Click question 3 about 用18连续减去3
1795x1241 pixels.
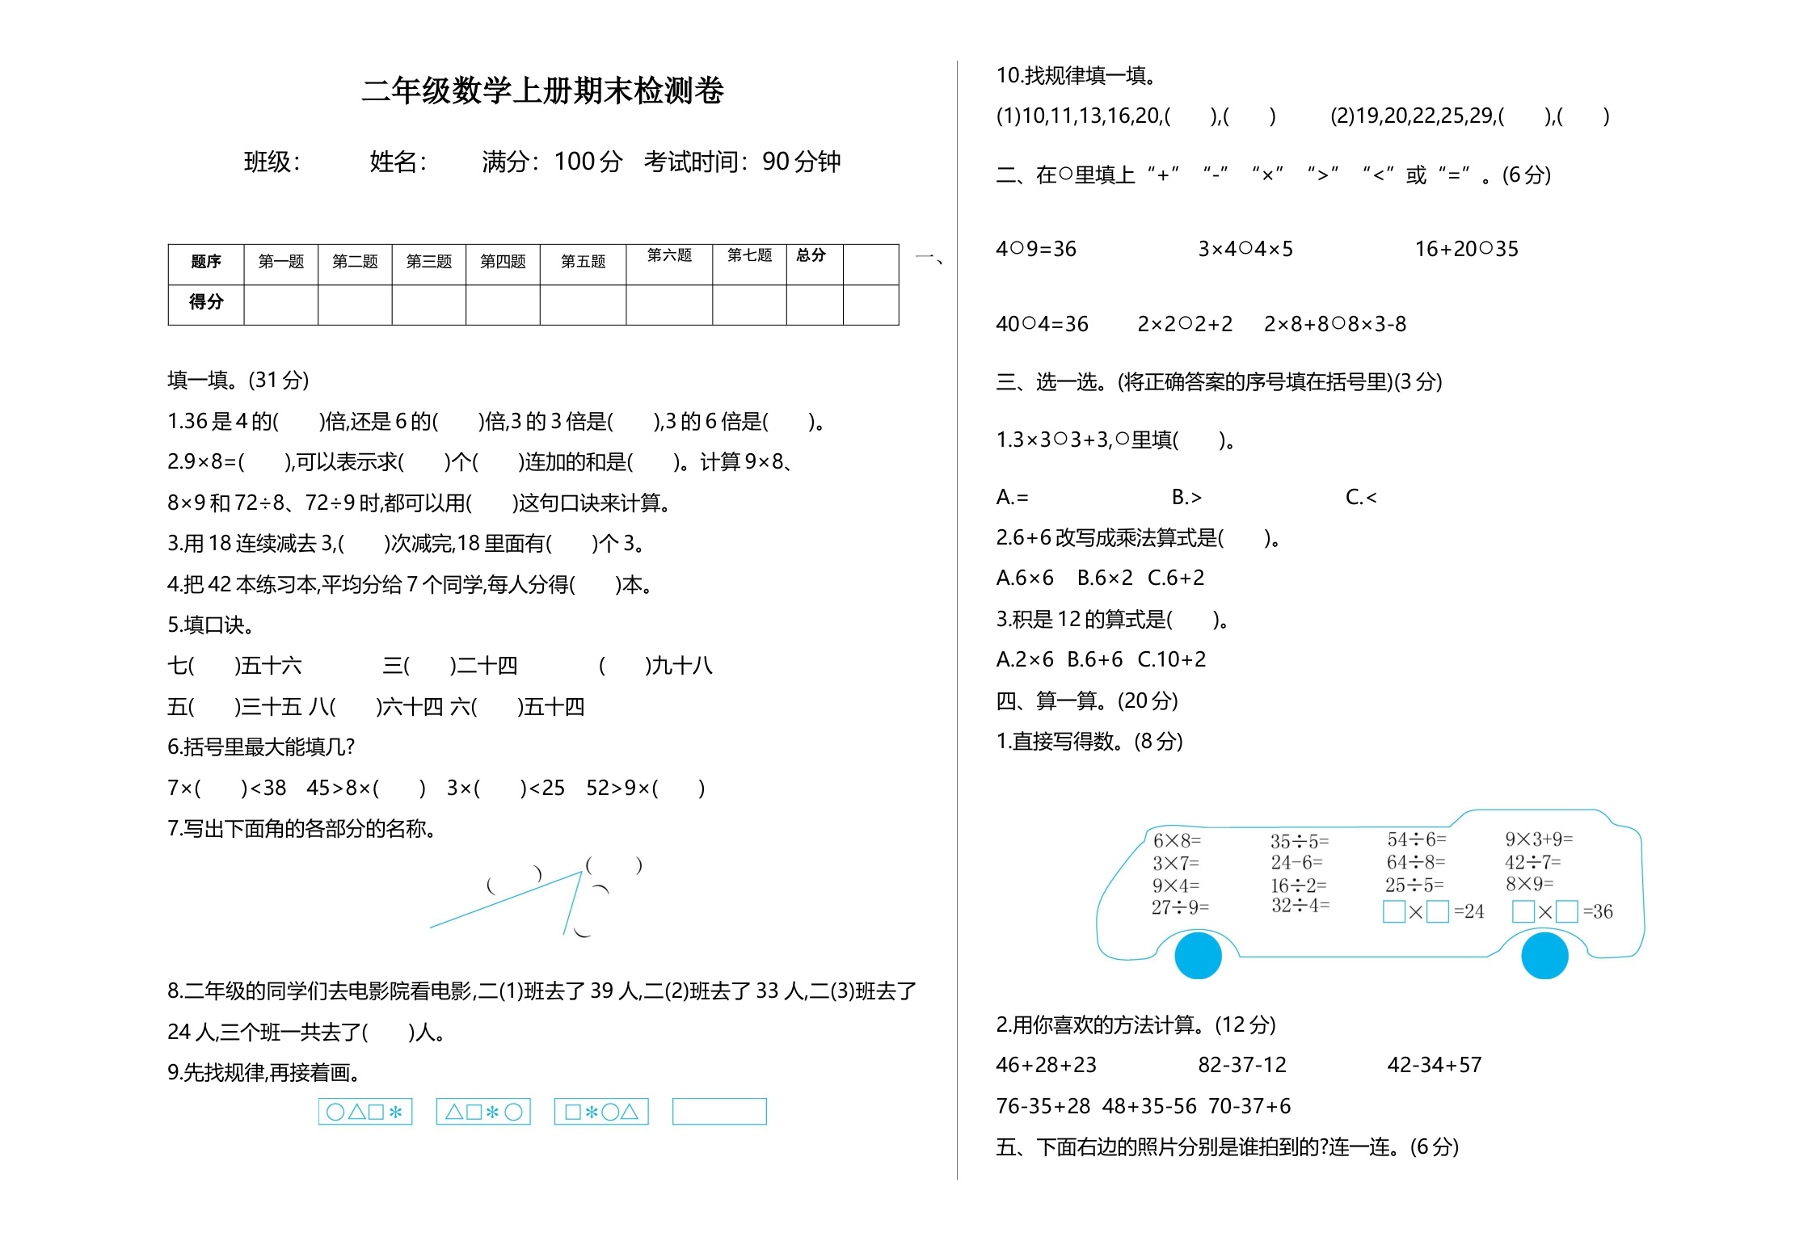406,543
